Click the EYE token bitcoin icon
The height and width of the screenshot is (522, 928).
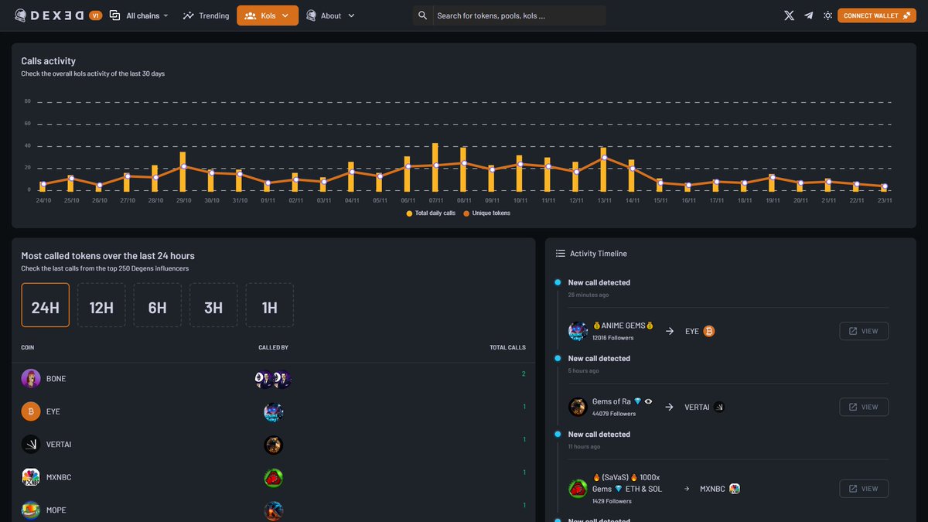(31, 411)
